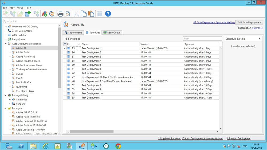This screenshot has height=150, width=267.
Task: Click the row indicator arrow for schedule 35
Action: pos(65,48)
